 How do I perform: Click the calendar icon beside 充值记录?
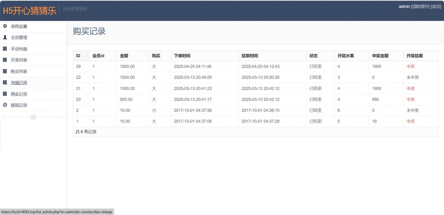(5, 83)
